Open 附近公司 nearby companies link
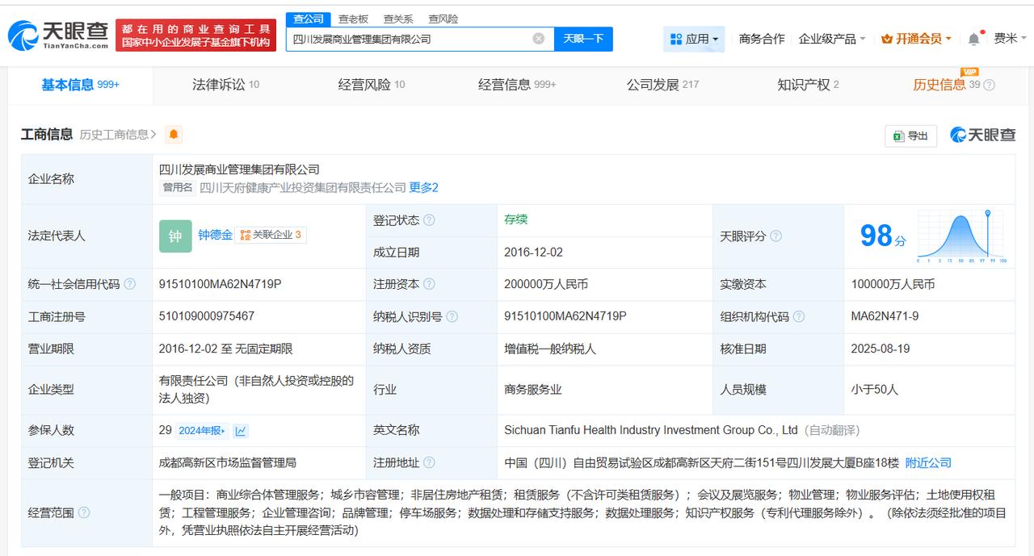The image size is (1034, 556). click(928, 462)
